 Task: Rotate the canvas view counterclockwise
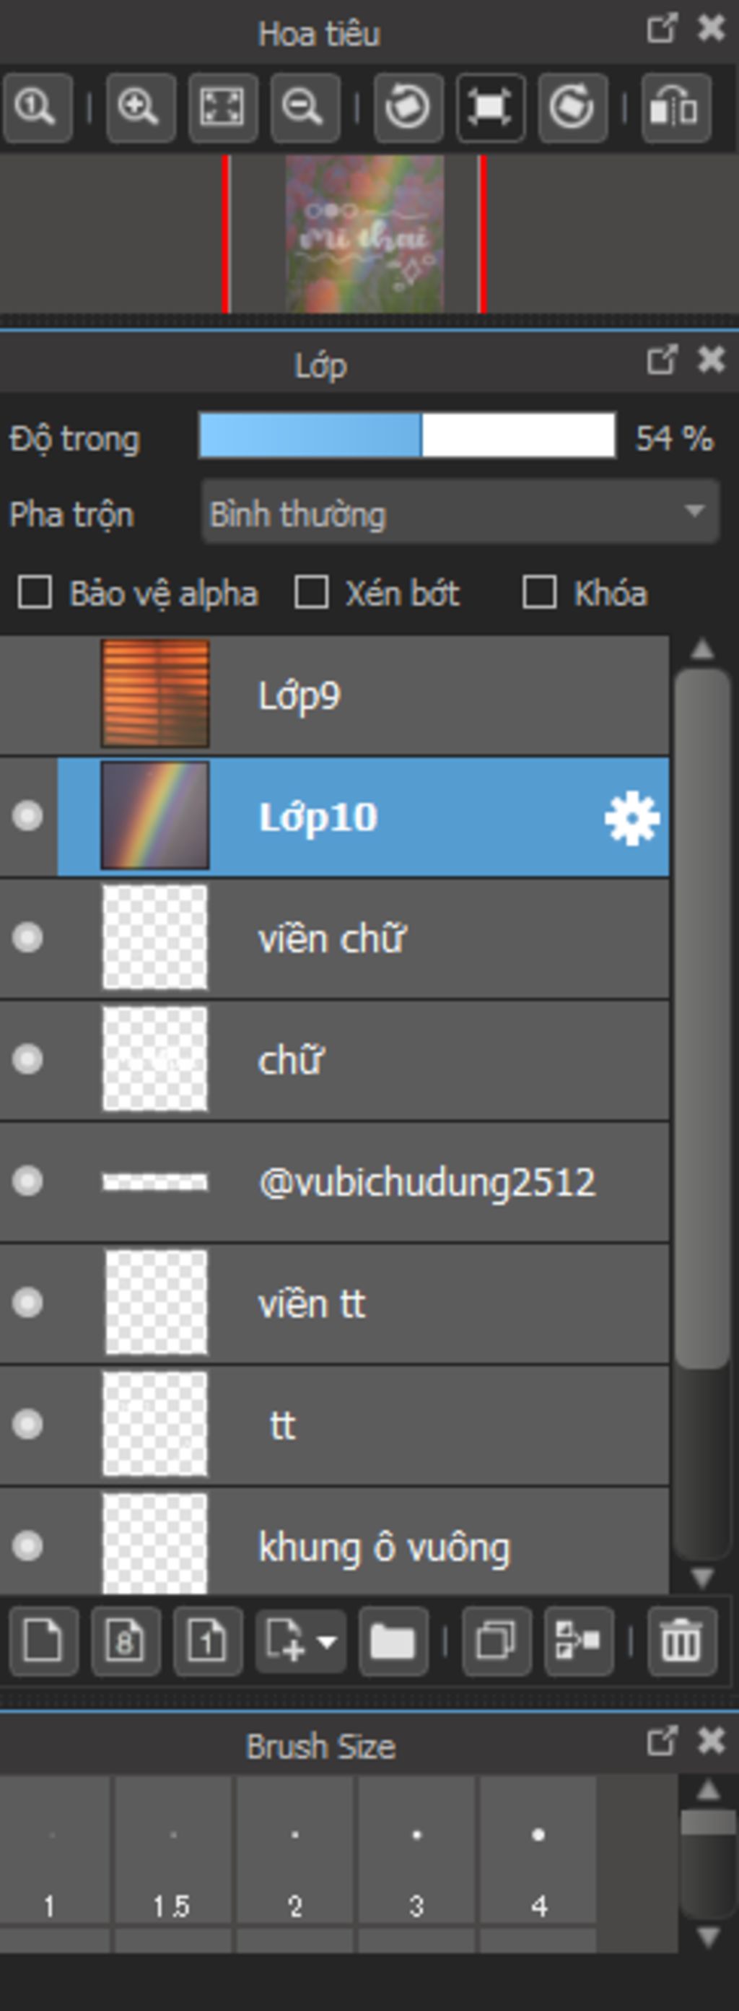408,107
